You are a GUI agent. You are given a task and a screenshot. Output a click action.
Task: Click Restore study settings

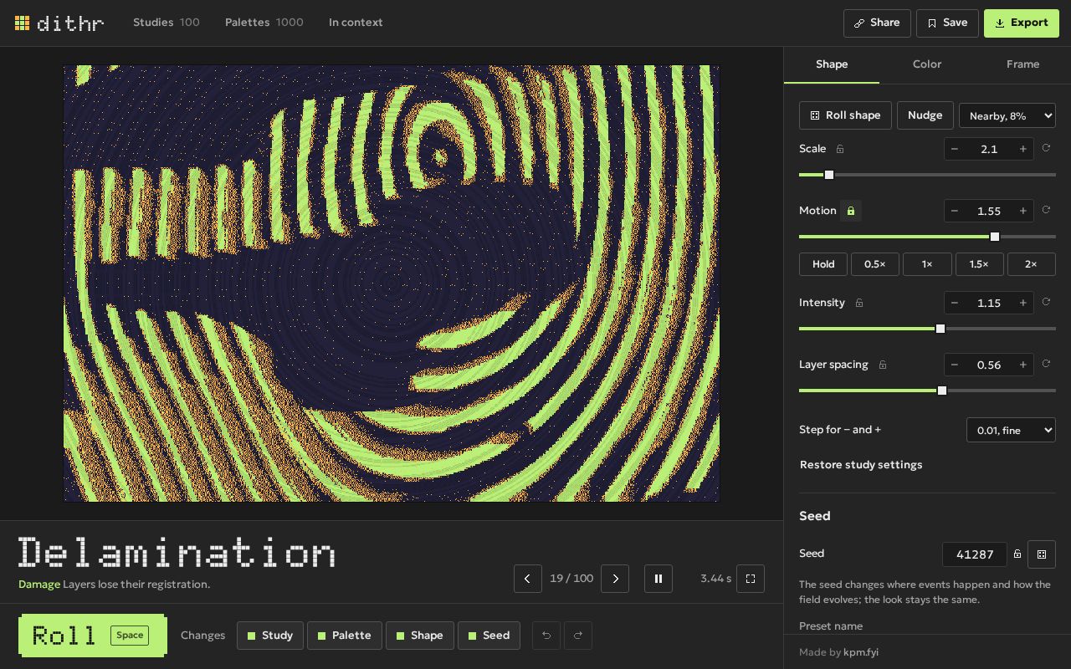(x=861, y=465)
